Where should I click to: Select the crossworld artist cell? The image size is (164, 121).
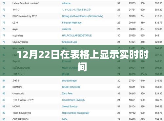click(x=18, y=94)
